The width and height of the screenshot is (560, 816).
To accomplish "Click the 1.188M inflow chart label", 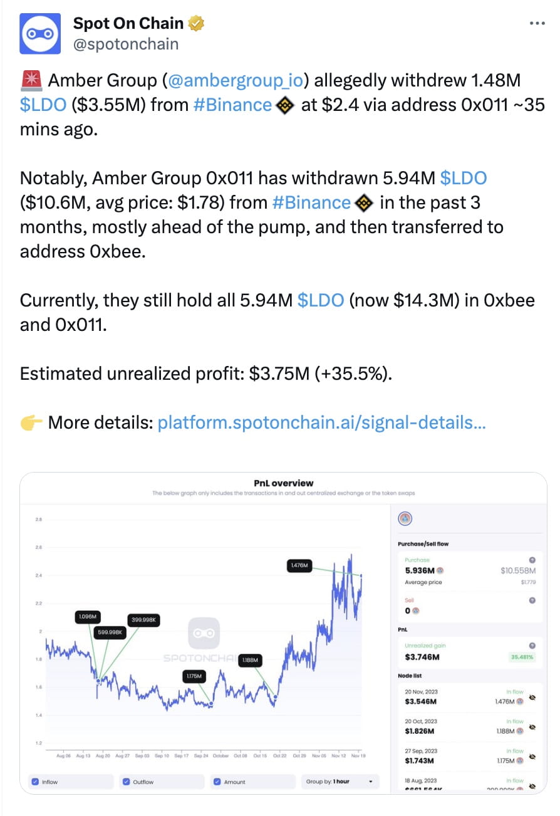I will (x=251, y=660).
